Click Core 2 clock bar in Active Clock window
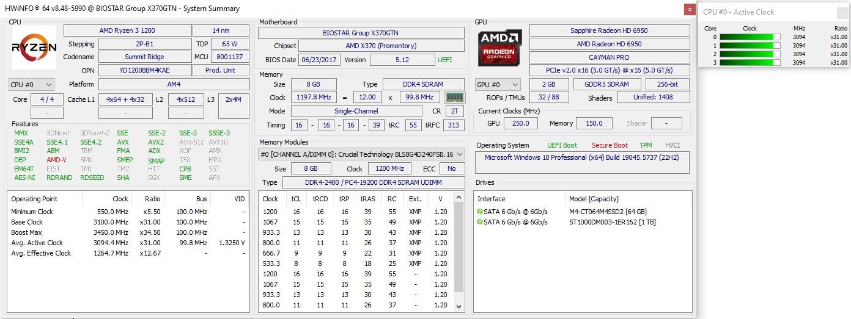851x319 pixels. click(x=750, y=54)
